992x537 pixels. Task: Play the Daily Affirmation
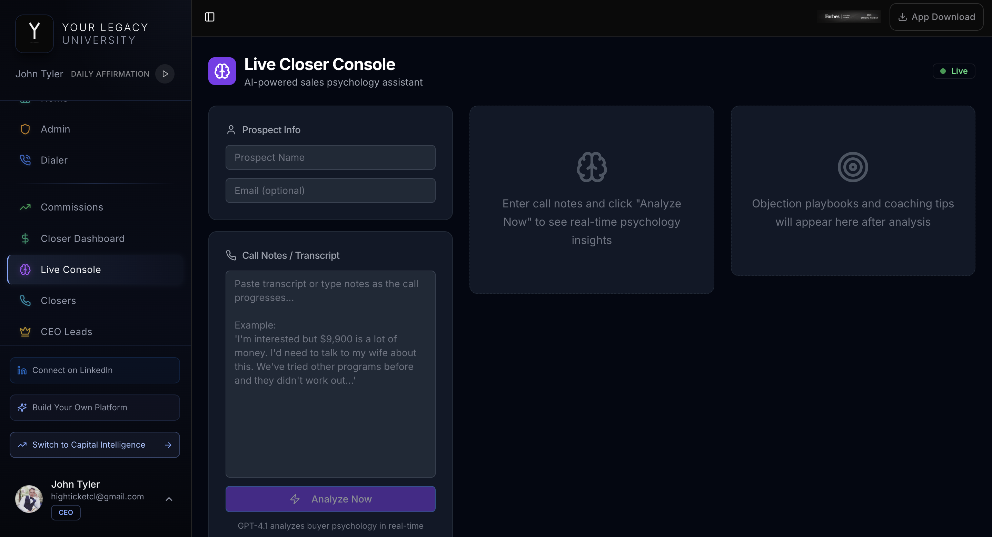[165, 74]
